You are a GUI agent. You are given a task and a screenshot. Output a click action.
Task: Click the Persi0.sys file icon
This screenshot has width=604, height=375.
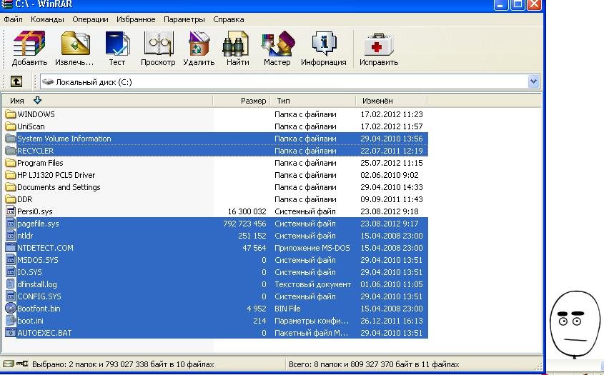pos(11,211)
